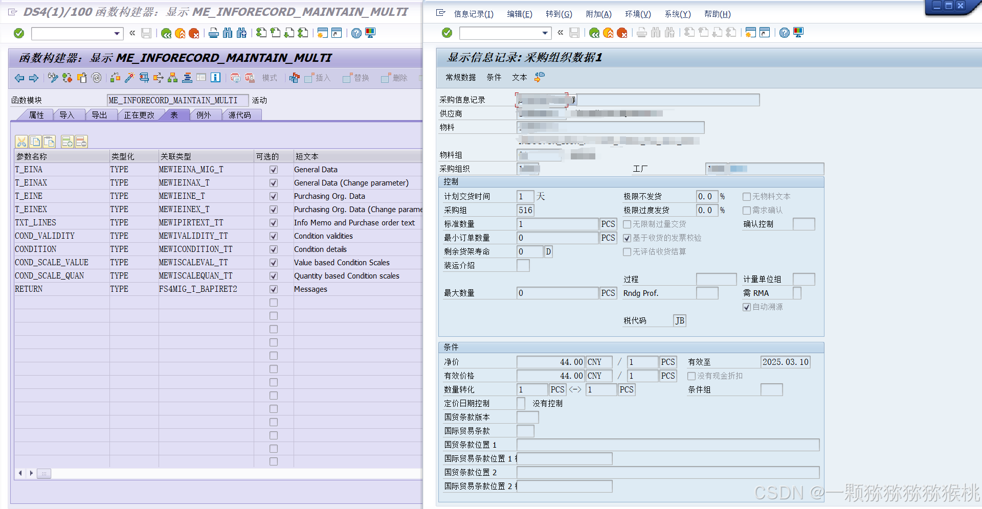
Task: Open 信息记录 menu
Action: click(474, 14)
